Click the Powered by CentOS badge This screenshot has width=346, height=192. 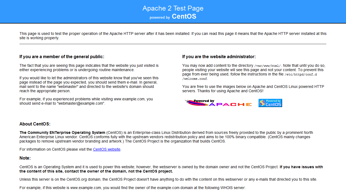tap(270, 103)
